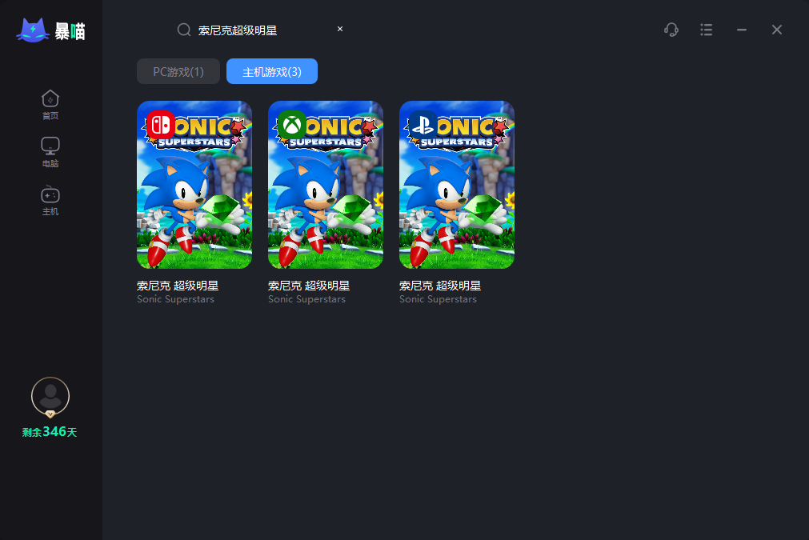Image resolution: width=809 pixels, height=540 pixels.
Task: Open the list menu icon
Action: click(x=707, y=30)
